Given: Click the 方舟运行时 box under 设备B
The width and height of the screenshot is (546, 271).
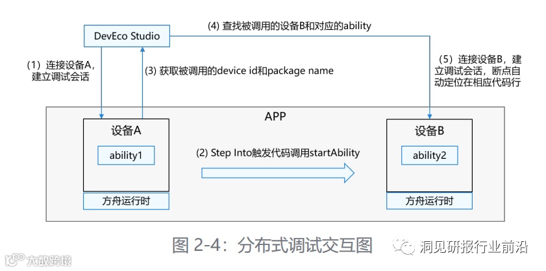Looking at the screenshot, I should point(429,201).
